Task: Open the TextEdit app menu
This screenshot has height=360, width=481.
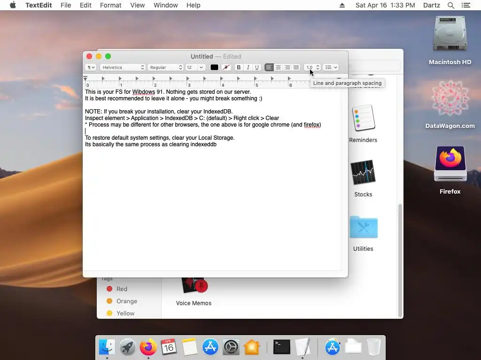Action: [x=39, y=5]
